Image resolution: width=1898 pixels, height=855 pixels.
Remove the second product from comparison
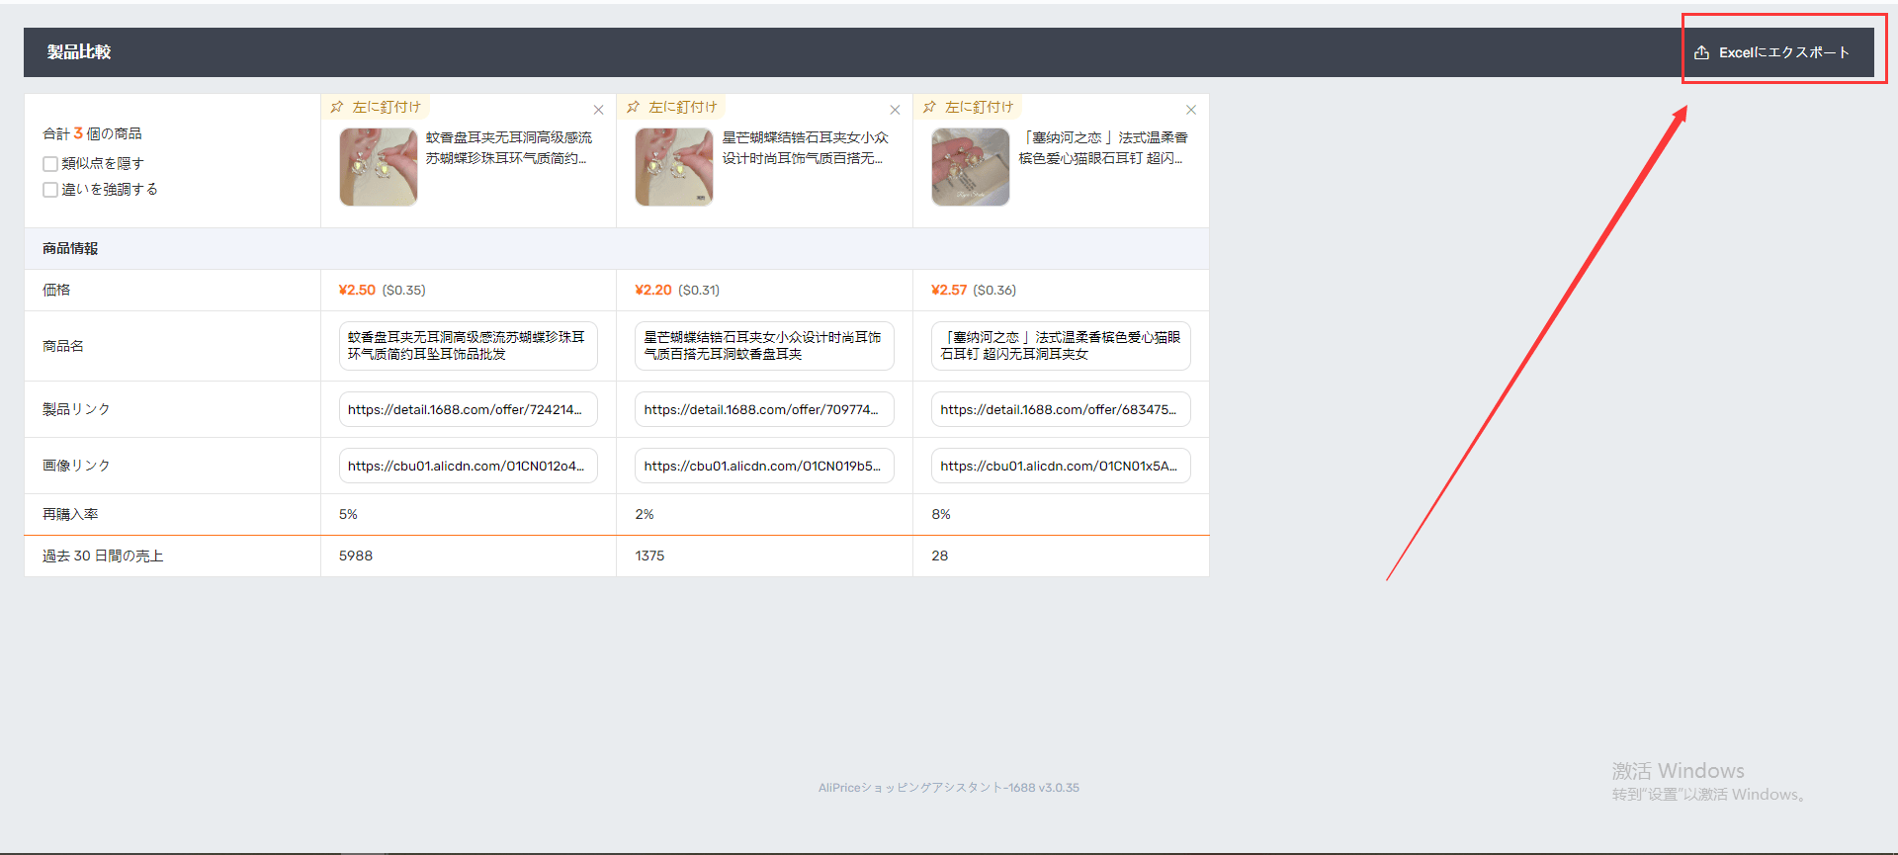point(895,110)
